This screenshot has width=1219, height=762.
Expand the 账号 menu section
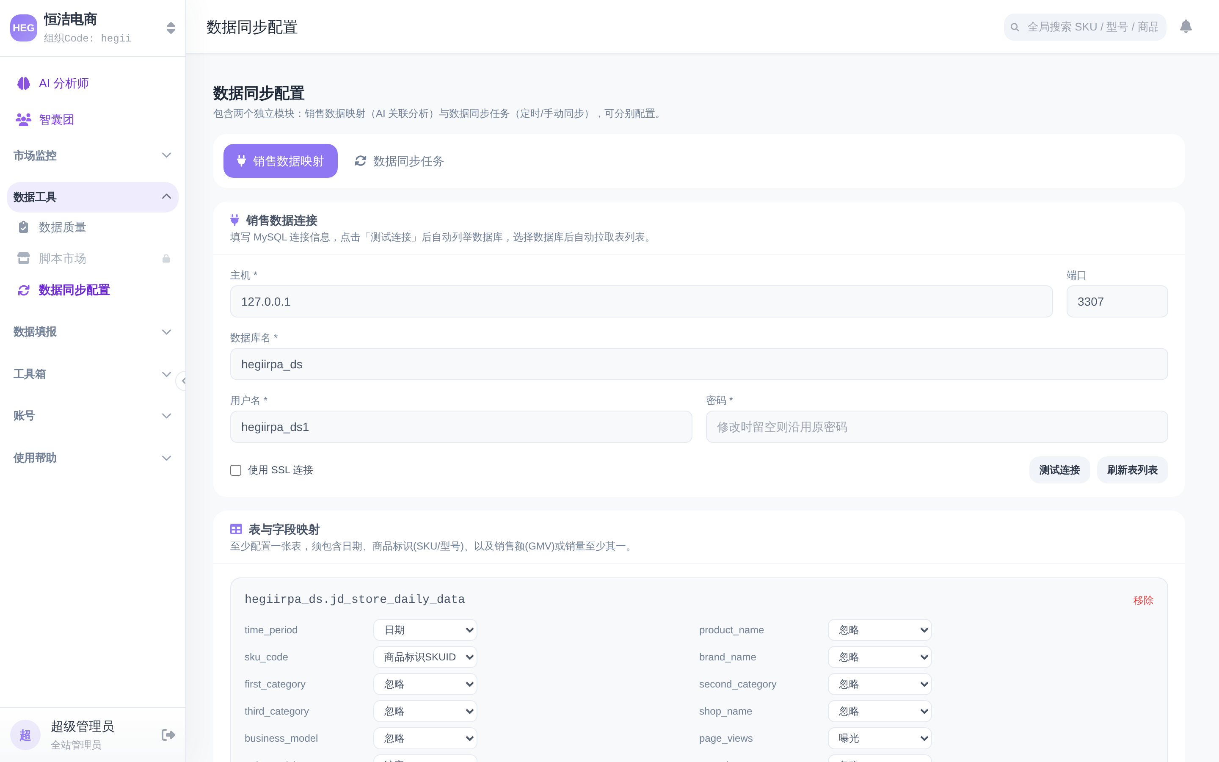pyautogui.click(x=93, y=416)
